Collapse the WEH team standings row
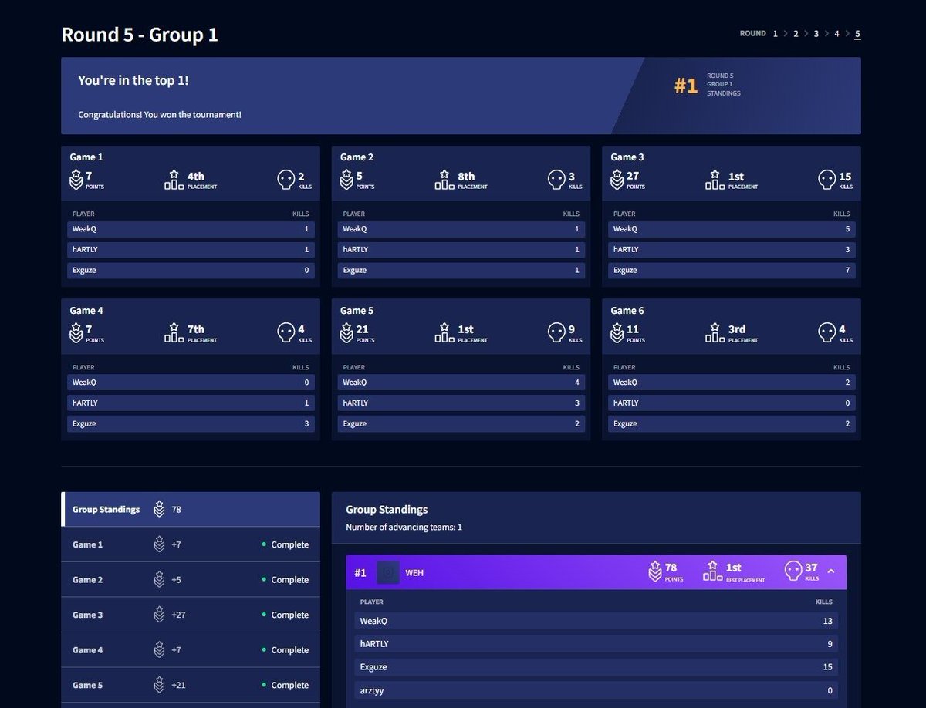 830,571
